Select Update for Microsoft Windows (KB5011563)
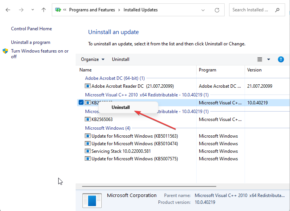Image resolution: width=290 pixels, height=211 pixels. coord(135,136)
